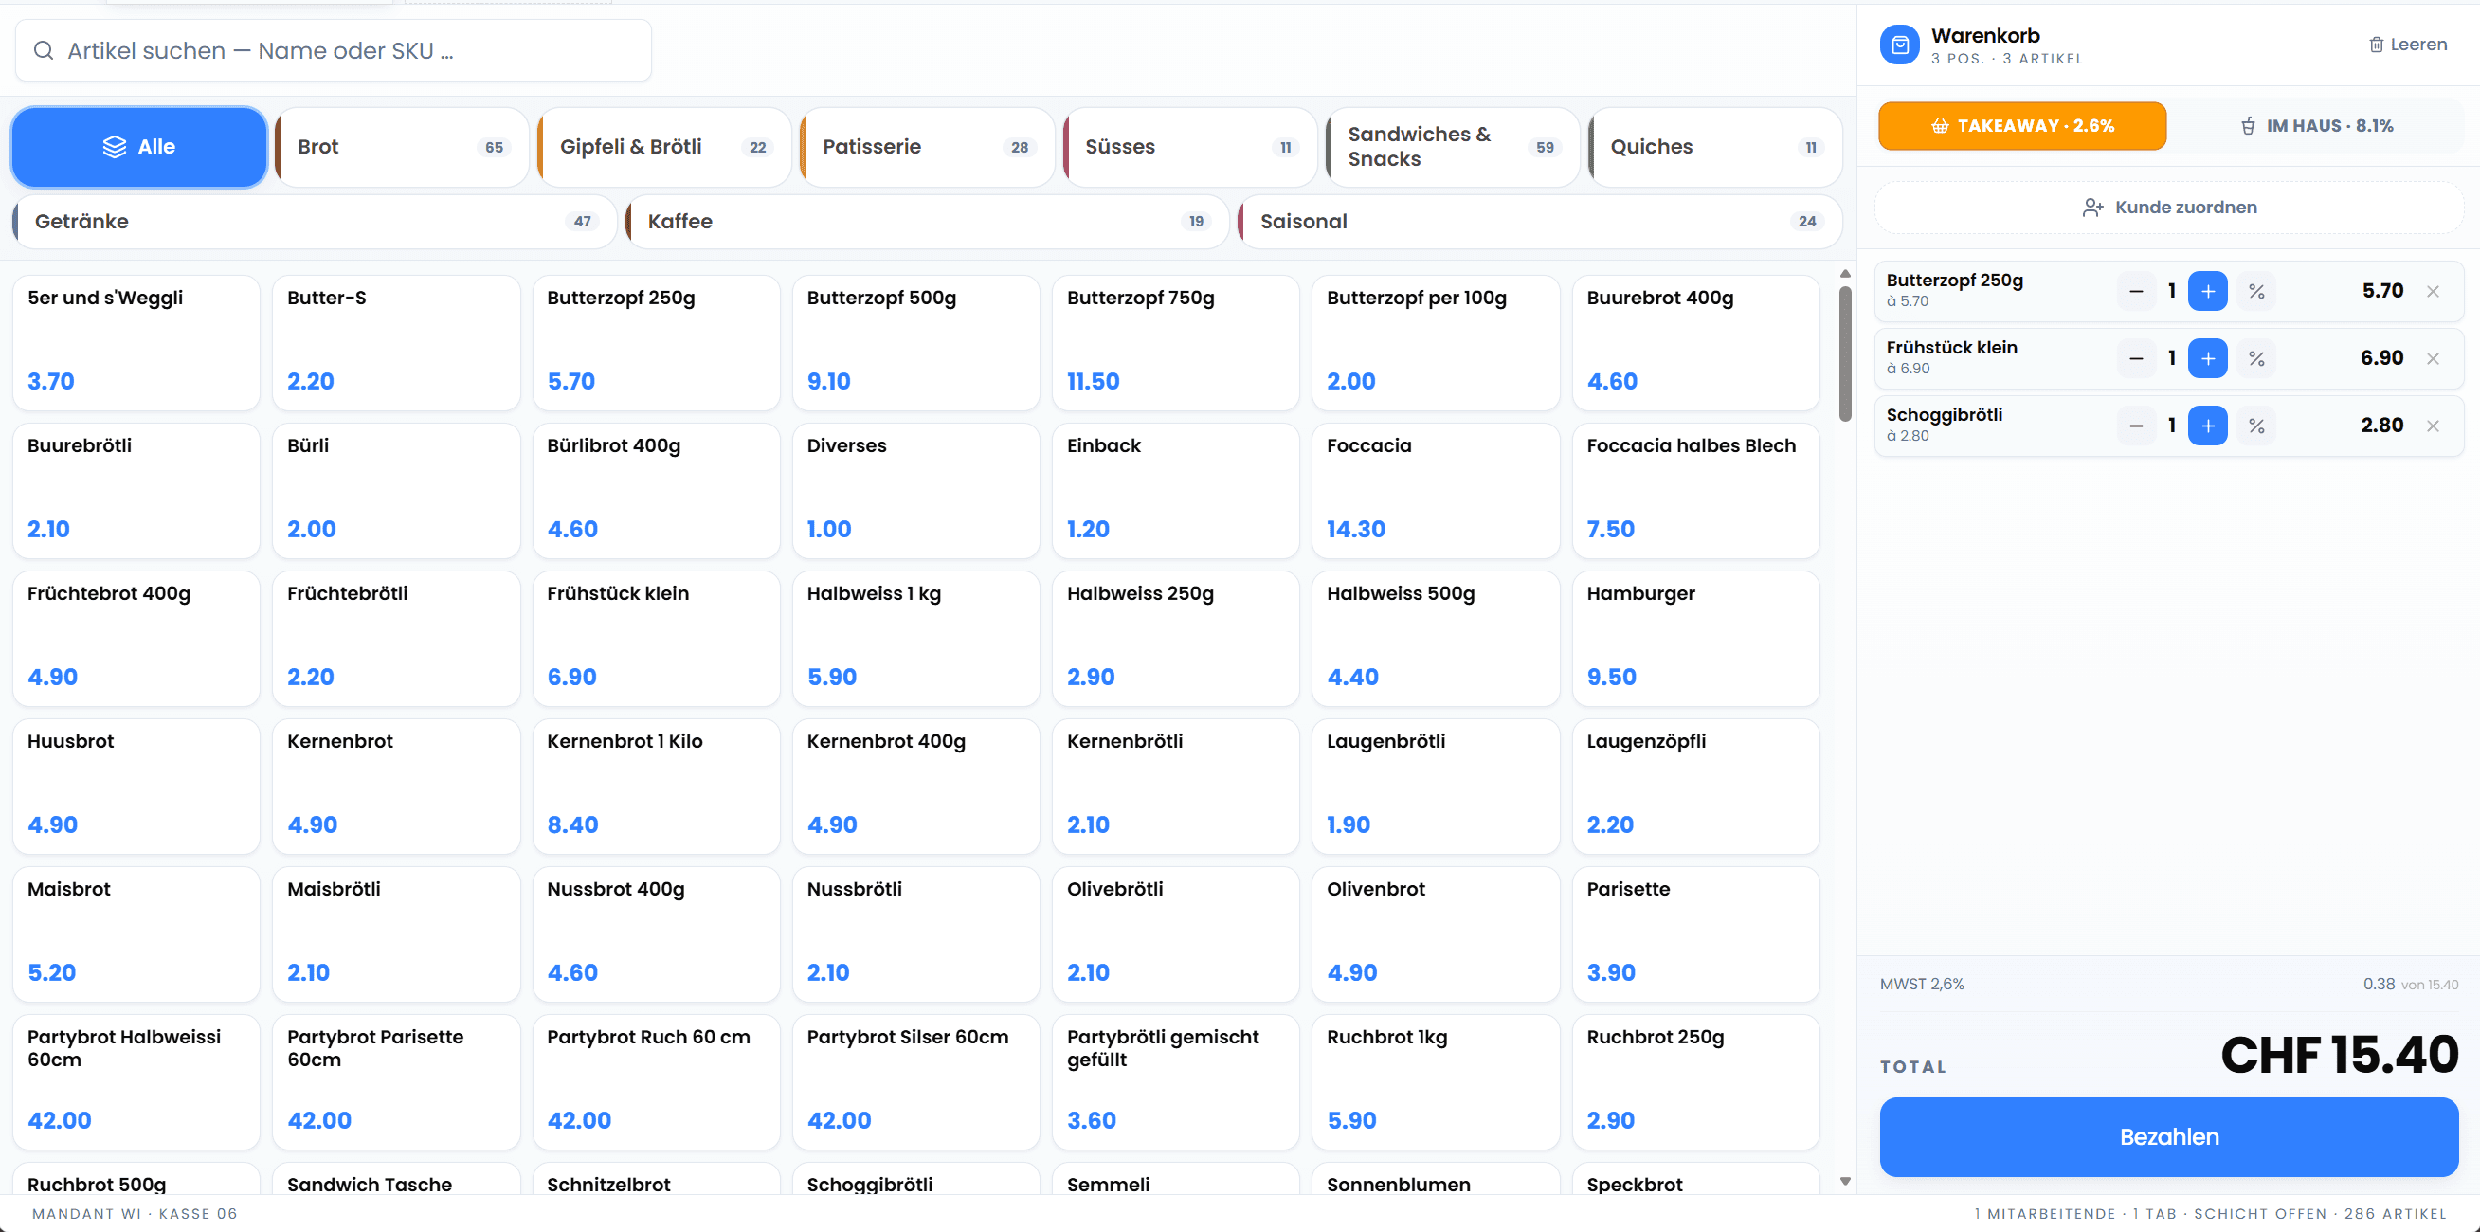This screenshot has width=2480, height=1232.
Task: Add Einback to the cart
Action: point(1175,491)
